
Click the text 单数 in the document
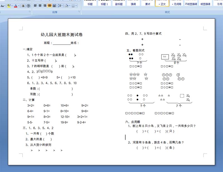click(33, 89)
